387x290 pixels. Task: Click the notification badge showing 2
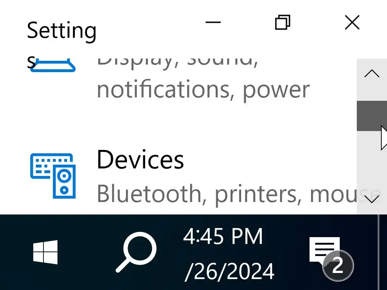click(x=338, y=266)
